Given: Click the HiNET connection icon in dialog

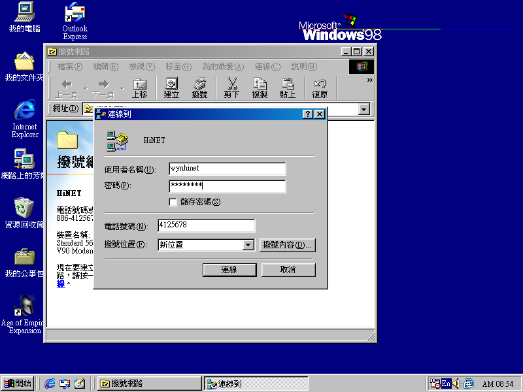Looking at the screenshot, I should point(117,140).
